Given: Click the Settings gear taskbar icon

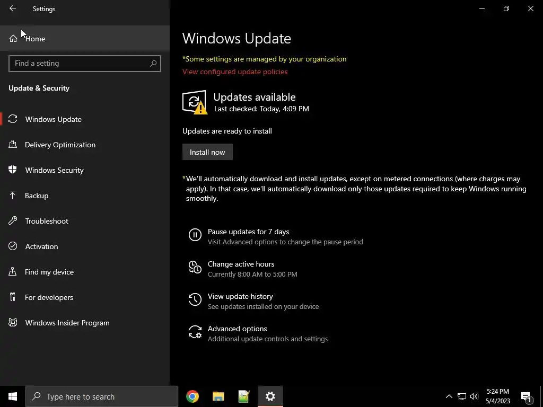Looking at the screenshot, I should tap(270, 396).
